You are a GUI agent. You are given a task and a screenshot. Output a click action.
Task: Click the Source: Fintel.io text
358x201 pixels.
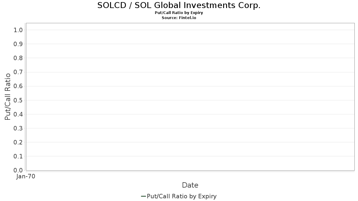(x=179, y=18)
